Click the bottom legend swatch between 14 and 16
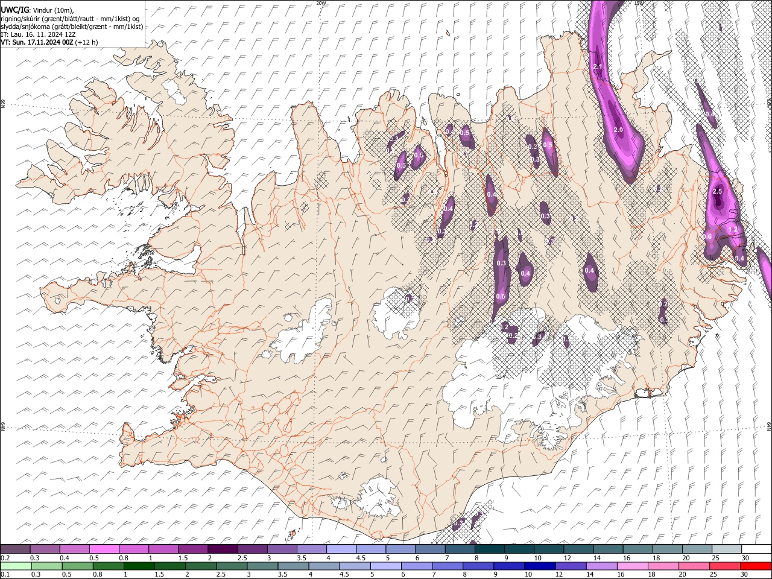The width and height of the screenshot is (772, 579). pyautogui.click(x=601, y=566)
